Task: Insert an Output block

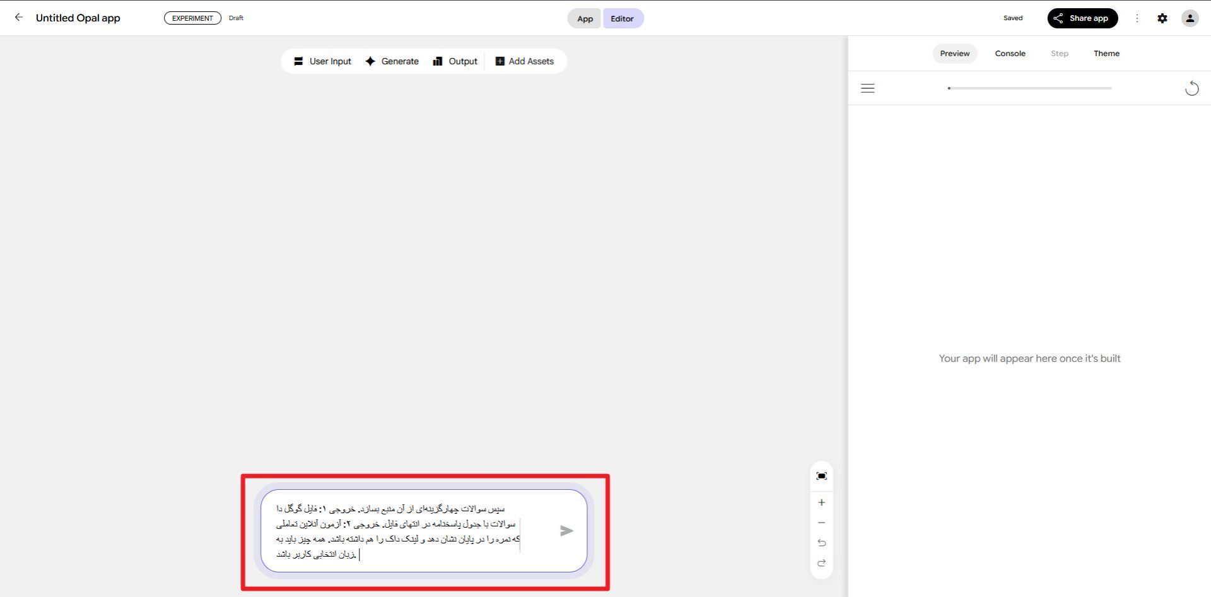Action: (455, 61)
